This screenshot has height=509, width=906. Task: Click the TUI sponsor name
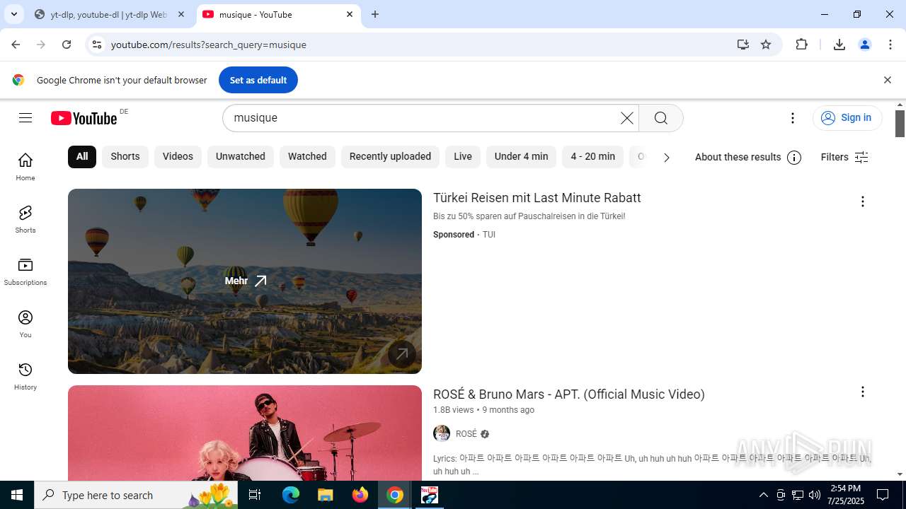(489, 235)
